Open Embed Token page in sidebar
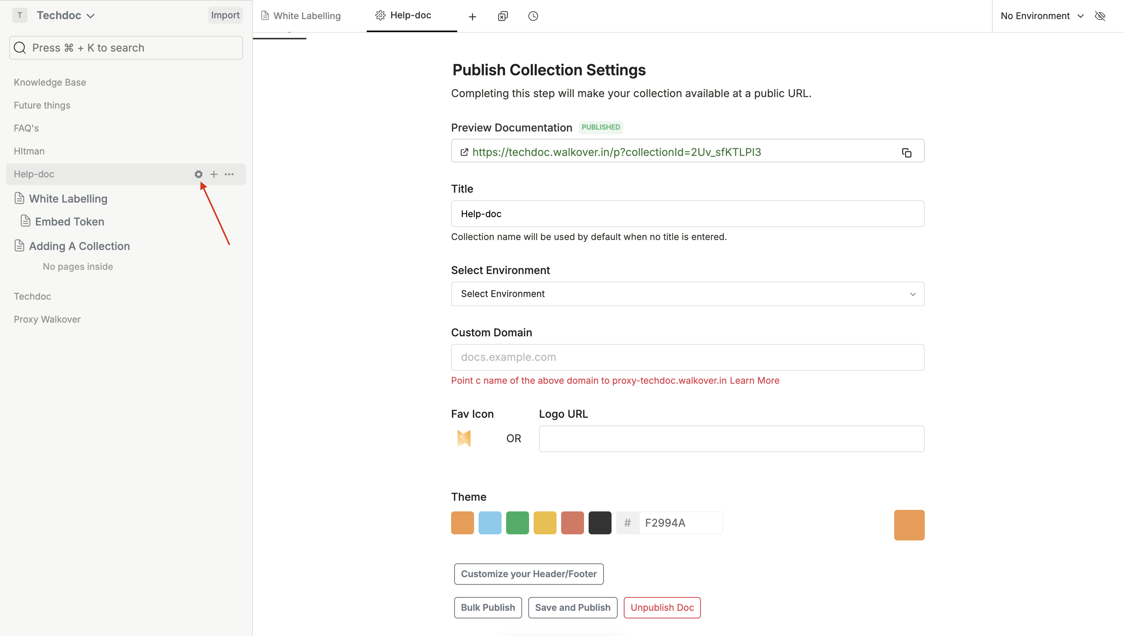 tap(70, 221)
